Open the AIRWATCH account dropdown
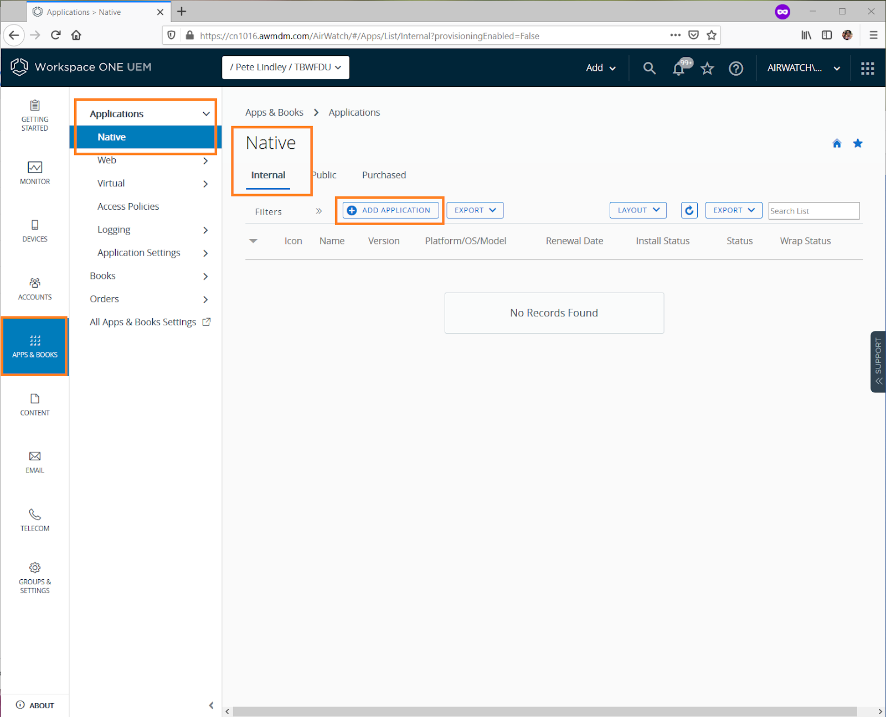Viewport: 886px width, 717px height. [x=804, y=68]
